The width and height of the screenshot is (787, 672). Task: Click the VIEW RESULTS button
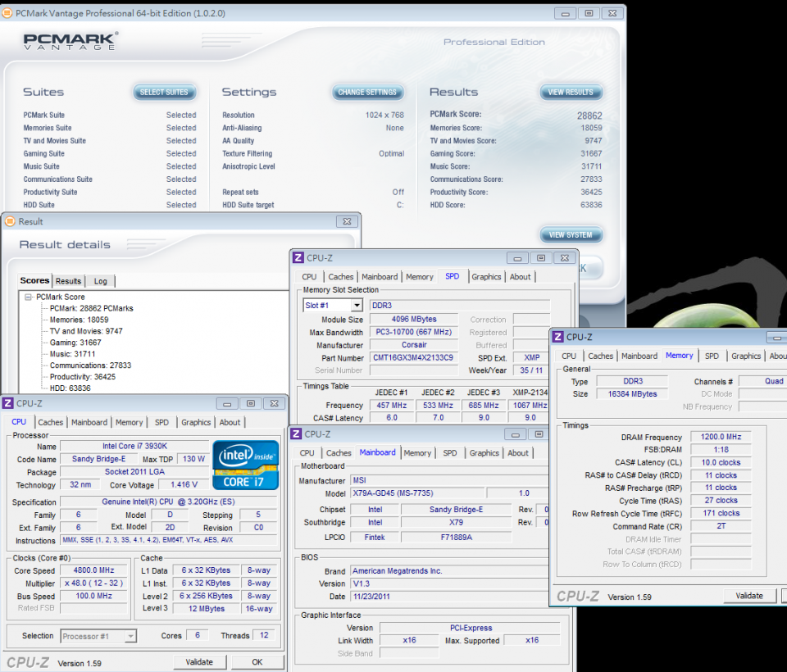click(x=571, y=93)
